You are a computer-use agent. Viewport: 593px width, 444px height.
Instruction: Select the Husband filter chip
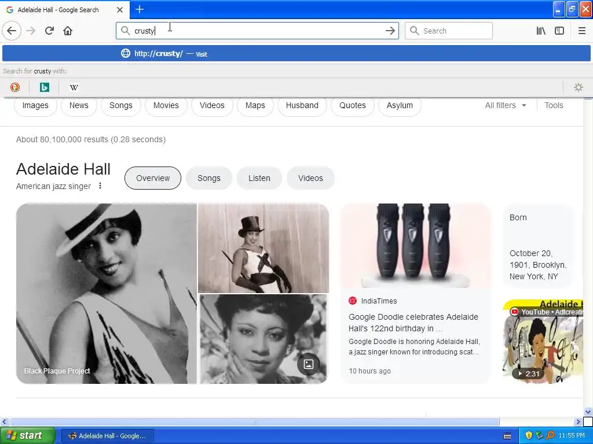click(302, 105)
